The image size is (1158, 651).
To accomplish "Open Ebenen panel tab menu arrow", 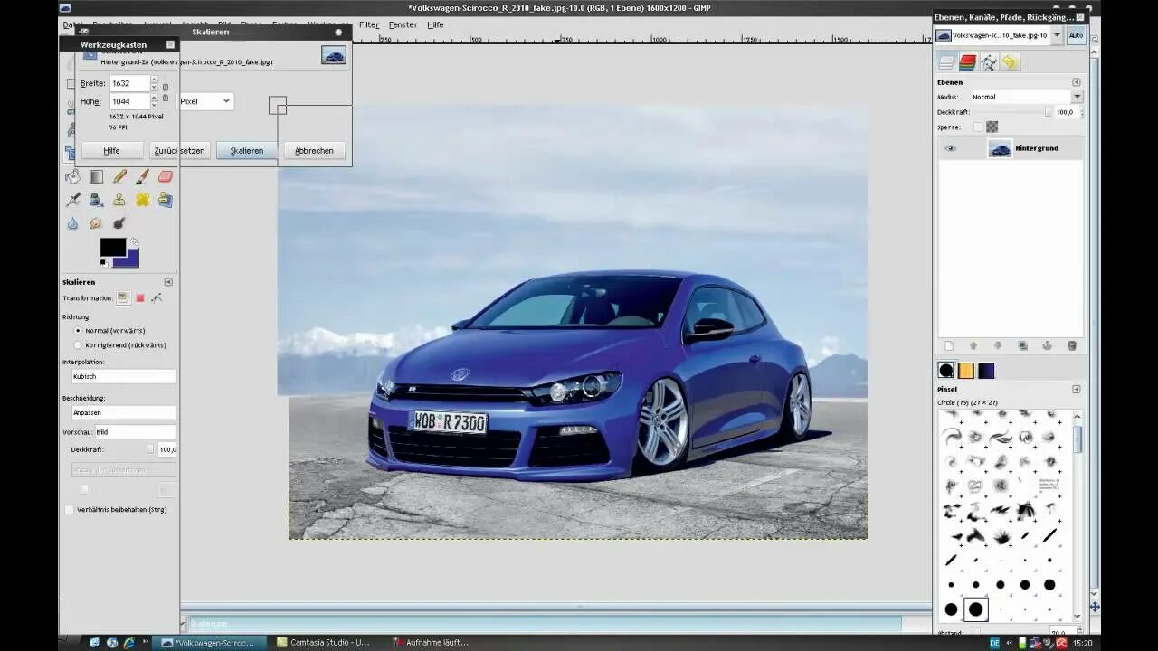I will point(1076,82).
